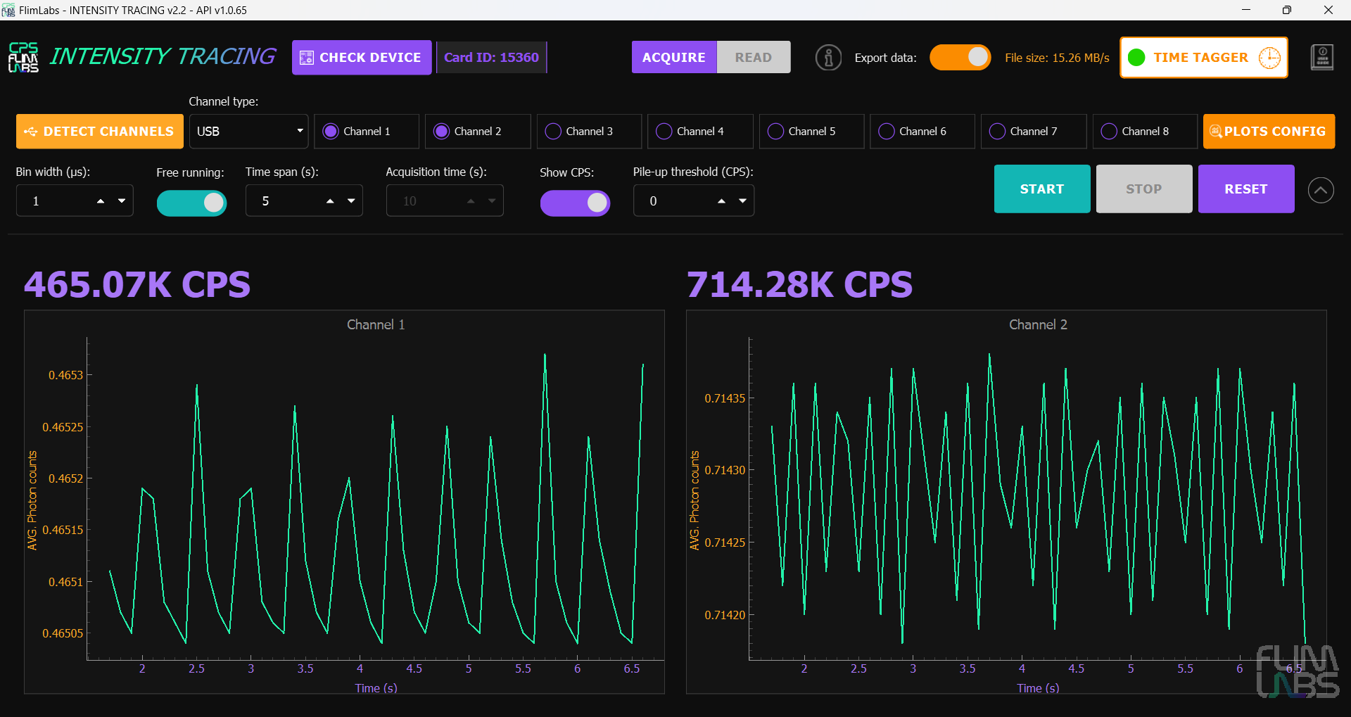Decrease Time span with the down arrow
This screenshot has height=717, width=1351.
tap(351, 201)
